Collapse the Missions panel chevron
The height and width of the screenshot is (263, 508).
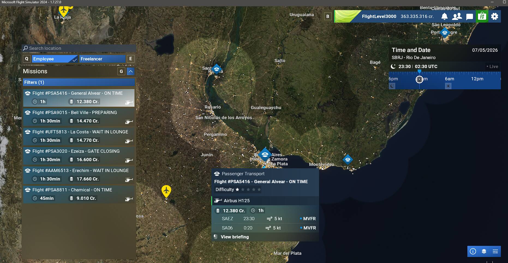pos(131,71)
